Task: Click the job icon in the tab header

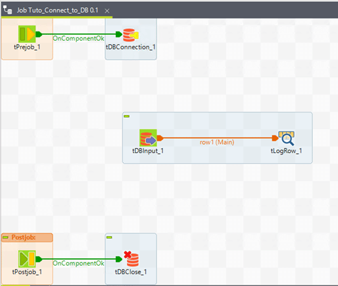Action: coord(8,10)
